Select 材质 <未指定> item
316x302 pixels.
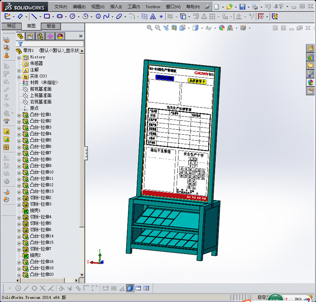pyautogui.click(x=44, y=82)
